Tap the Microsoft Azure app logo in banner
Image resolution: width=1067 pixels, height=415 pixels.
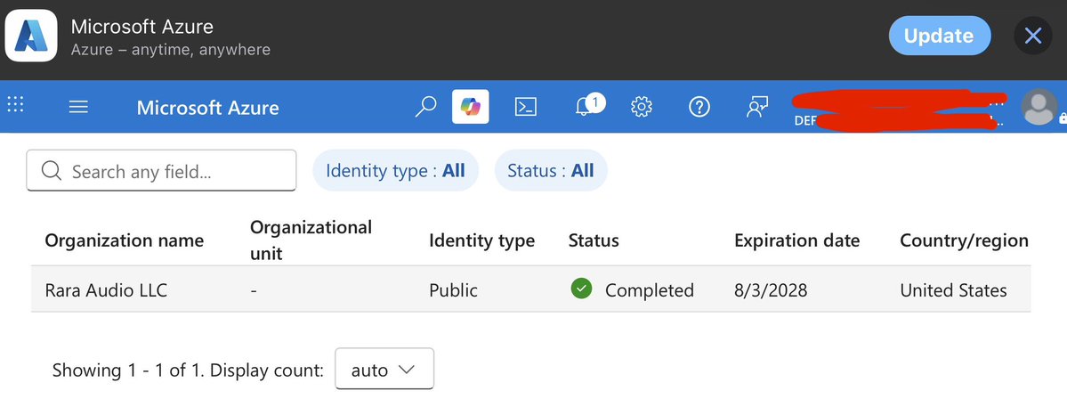[x=31, y=36]
